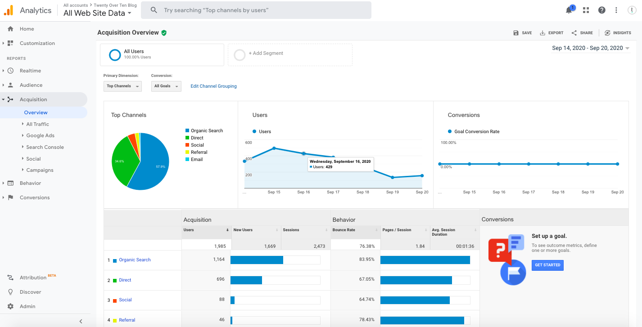Open the Google apps grid icon
The width and height of the screenshot is (642, 327).
(x=586, y=10)
